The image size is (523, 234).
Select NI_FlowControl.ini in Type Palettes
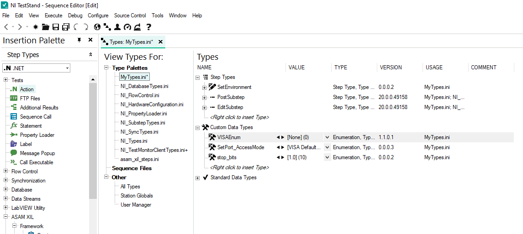point(139,95)
